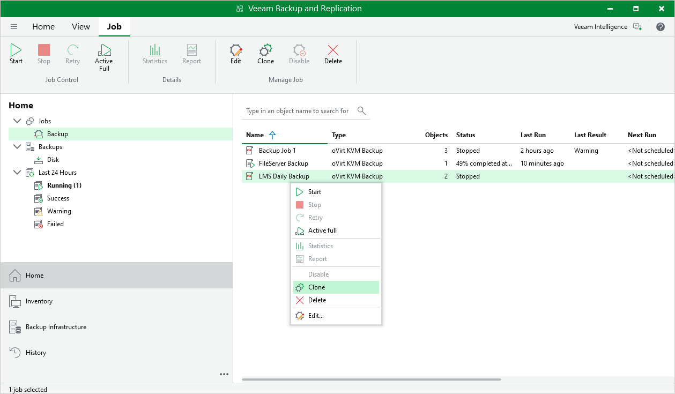Collapse the Backups tree branch

click(17, 146)
